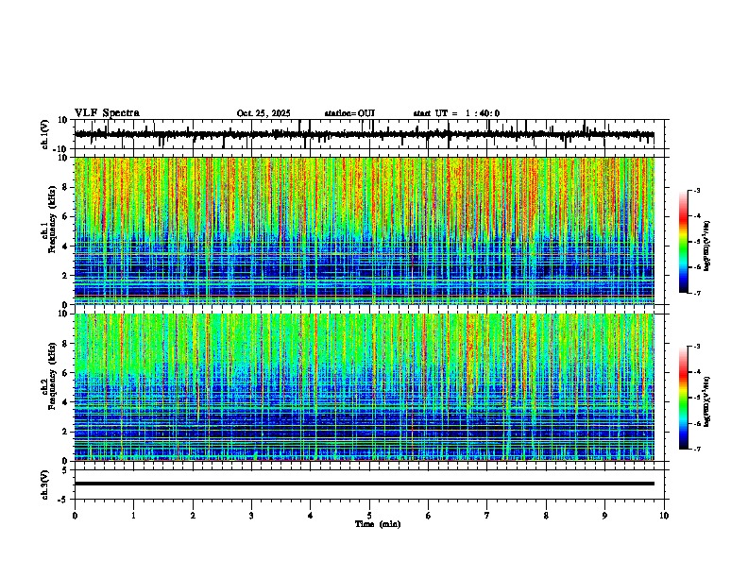Click the "ch.3(V)" axis label
This screenshot has width=748, height=578.
pyautogui.click(x=45, y=484)
